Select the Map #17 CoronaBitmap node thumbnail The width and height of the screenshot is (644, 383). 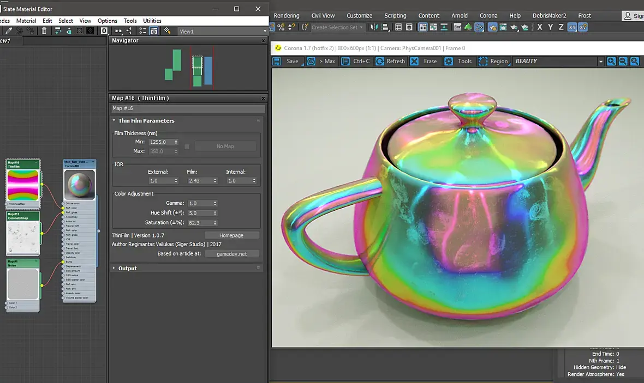pyautogui.click(x=23, y=237)
